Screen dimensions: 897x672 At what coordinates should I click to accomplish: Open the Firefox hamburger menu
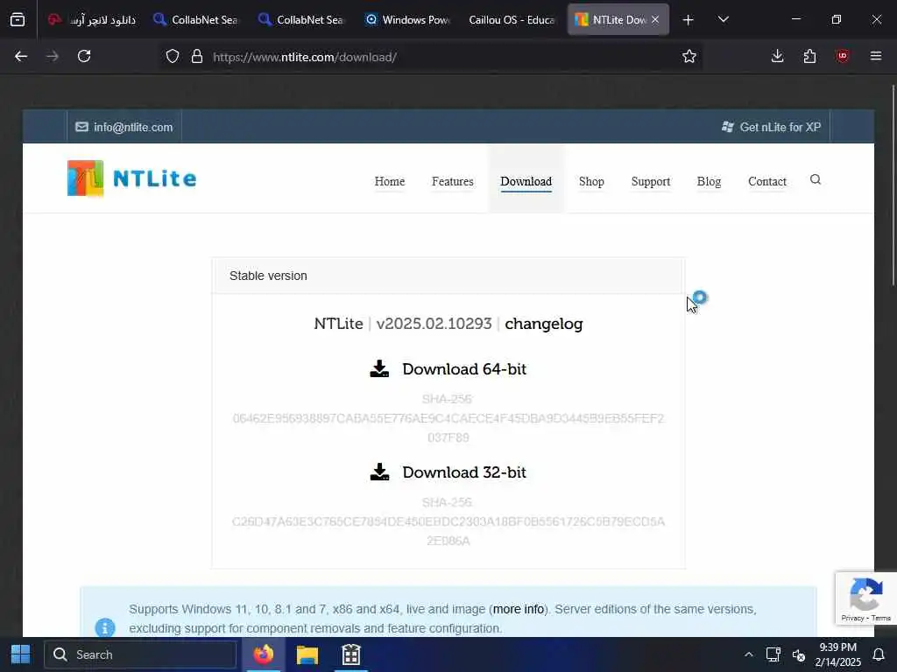pos(876,56)
